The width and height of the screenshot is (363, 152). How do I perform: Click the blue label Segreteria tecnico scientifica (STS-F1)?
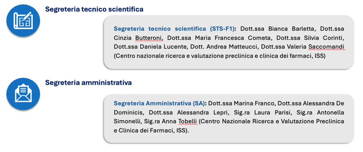(174, 29)
